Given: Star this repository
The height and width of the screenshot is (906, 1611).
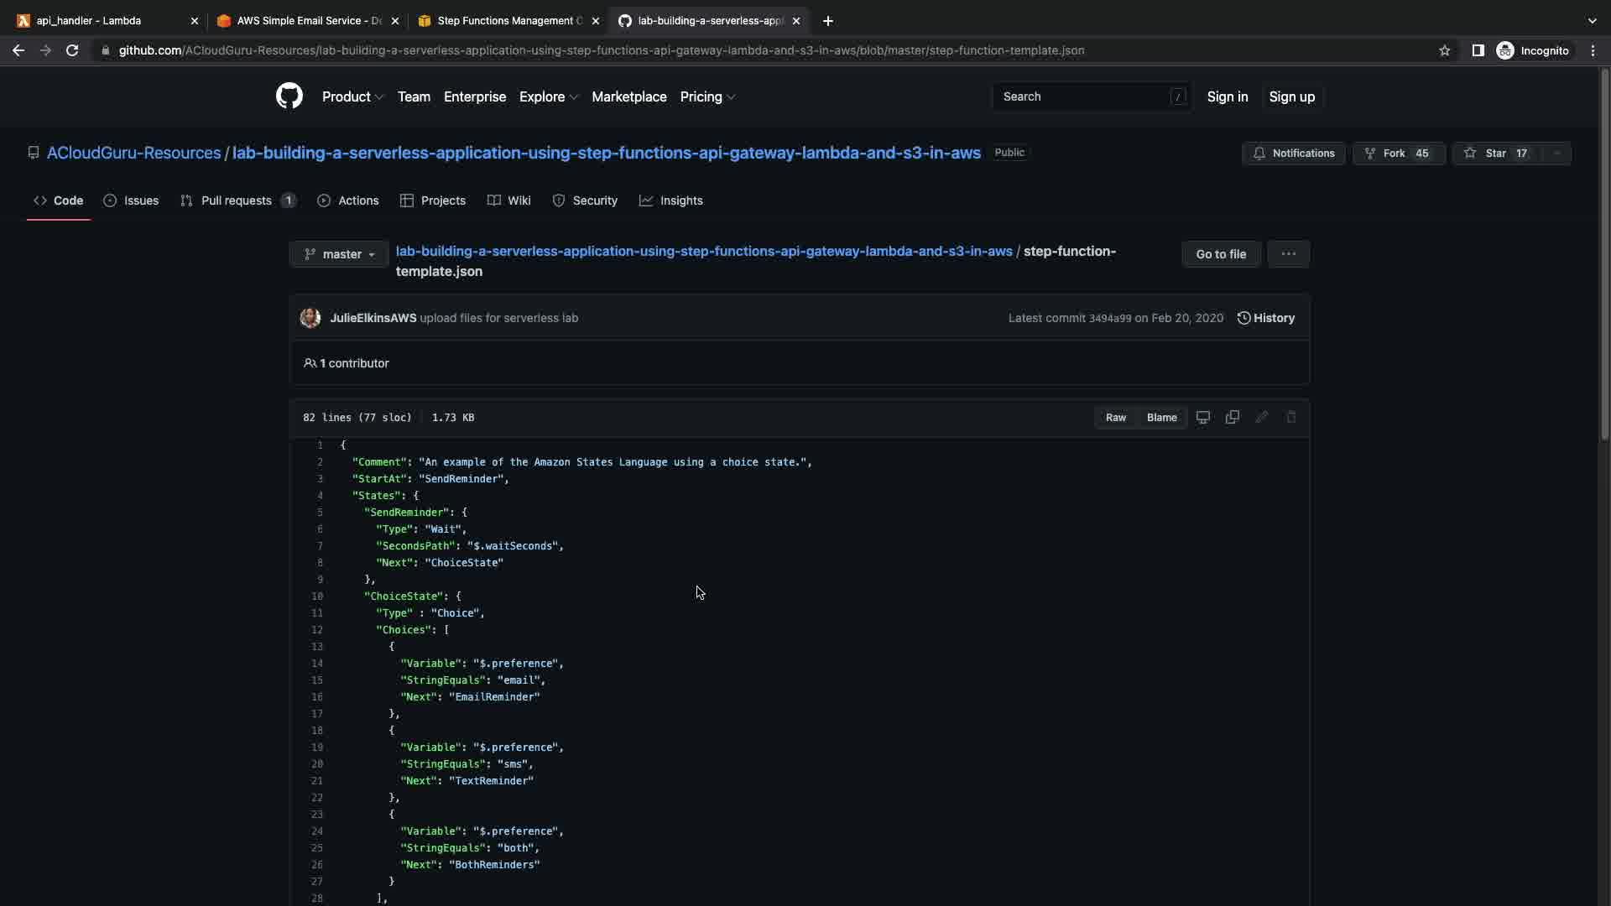Looking at the screenshot, I should point(1496,154).
